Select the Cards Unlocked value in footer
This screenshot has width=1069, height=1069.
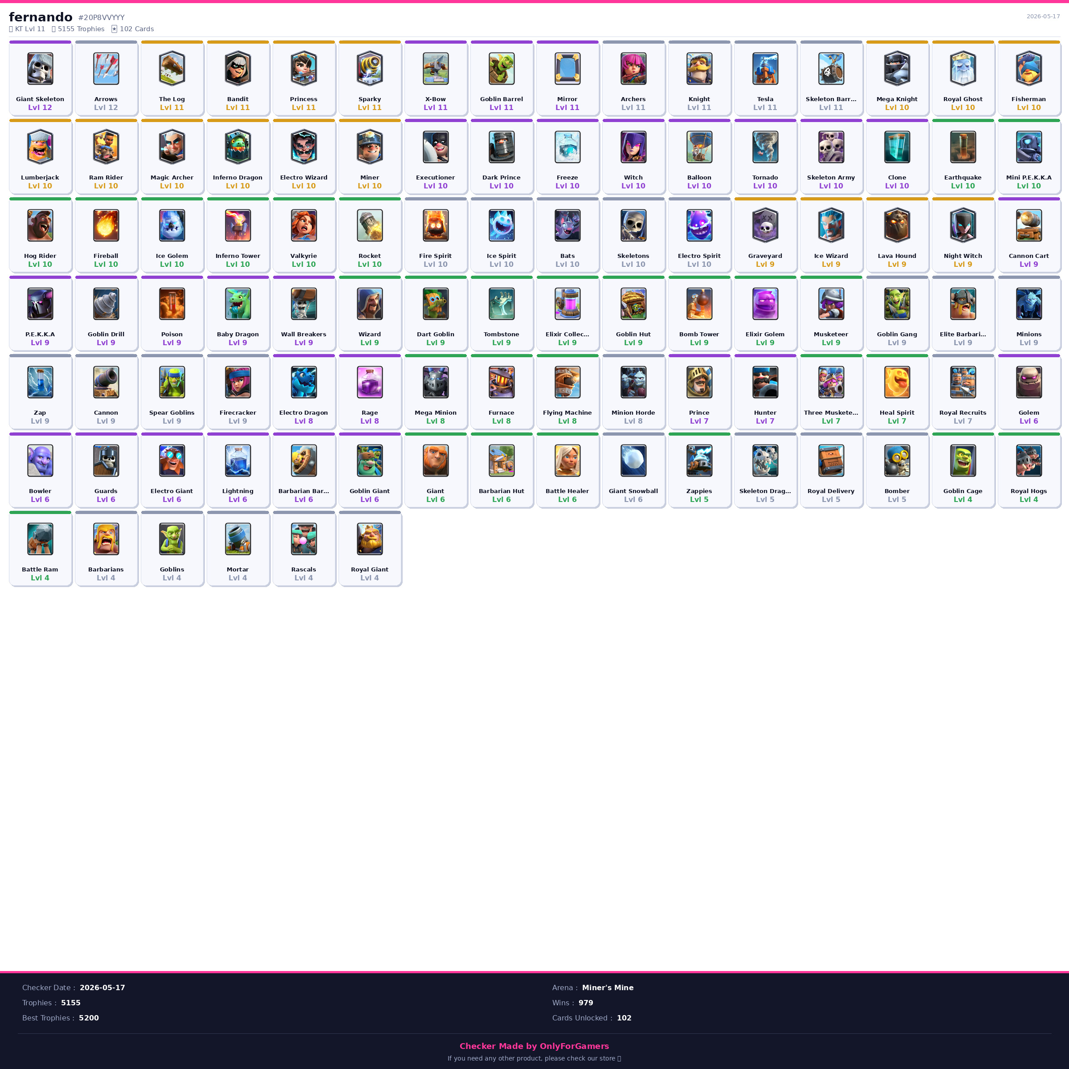pos(624,1018)
